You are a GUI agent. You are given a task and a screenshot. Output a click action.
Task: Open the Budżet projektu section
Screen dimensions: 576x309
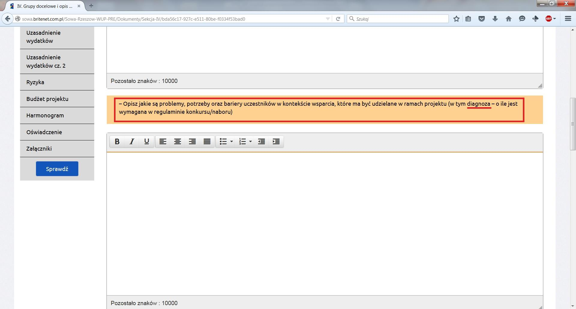click(57, 99)
